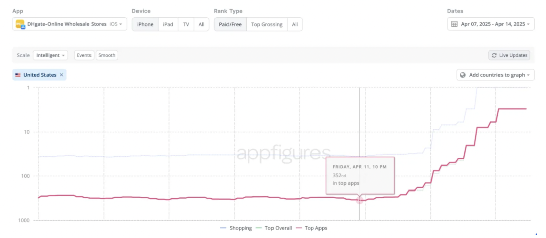
Task: Click the globe icon beside Add countries
Action: (x=462, y=75)
